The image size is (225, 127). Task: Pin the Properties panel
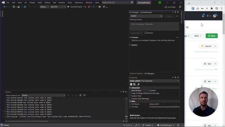(175, 78)
